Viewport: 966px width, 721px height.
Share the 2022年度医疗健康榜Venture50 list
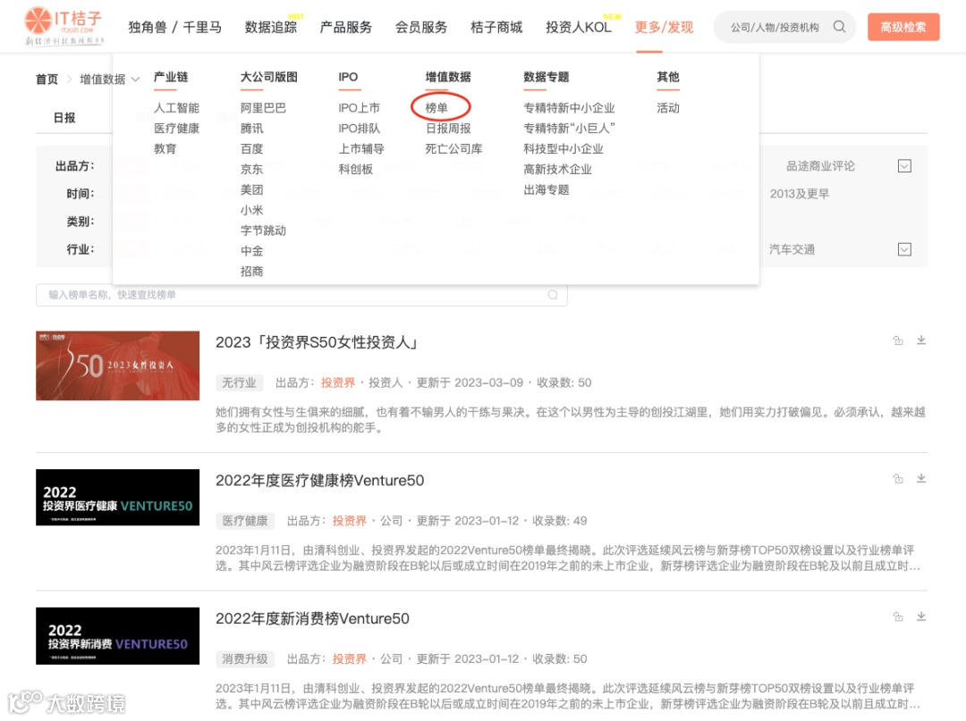898,479
